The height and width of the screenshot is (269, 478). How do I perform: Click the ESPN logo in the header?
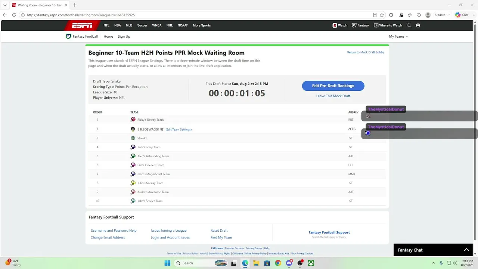point(82,25)
